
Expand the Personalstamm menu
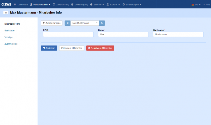pyautogui.click(x=40, y=4)
